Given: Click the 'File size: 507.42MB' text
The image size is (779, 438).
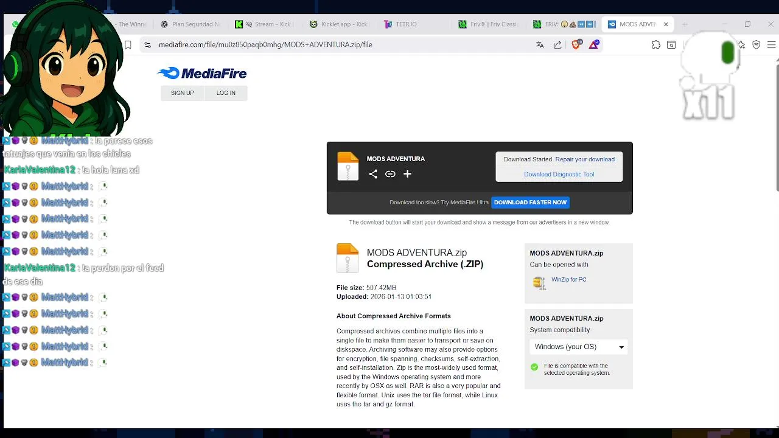Looking at the screenshot, I should [x=366, y=288].
